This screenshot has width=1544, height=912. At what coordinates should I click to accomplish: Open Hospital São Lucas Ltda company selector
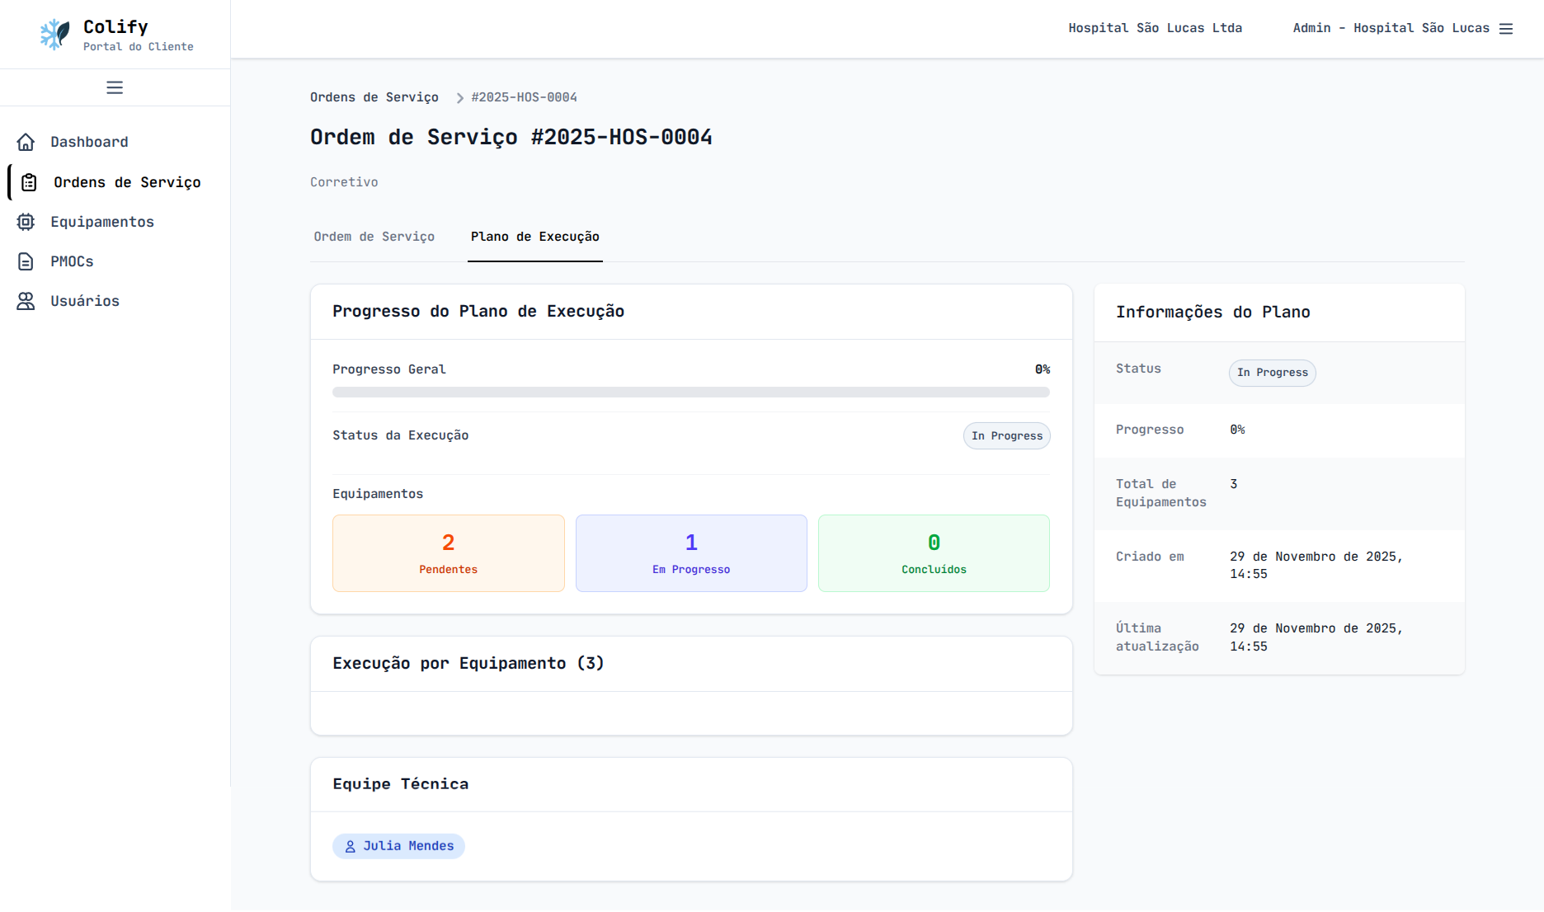pyautogui.click(x=1155, y=28)
